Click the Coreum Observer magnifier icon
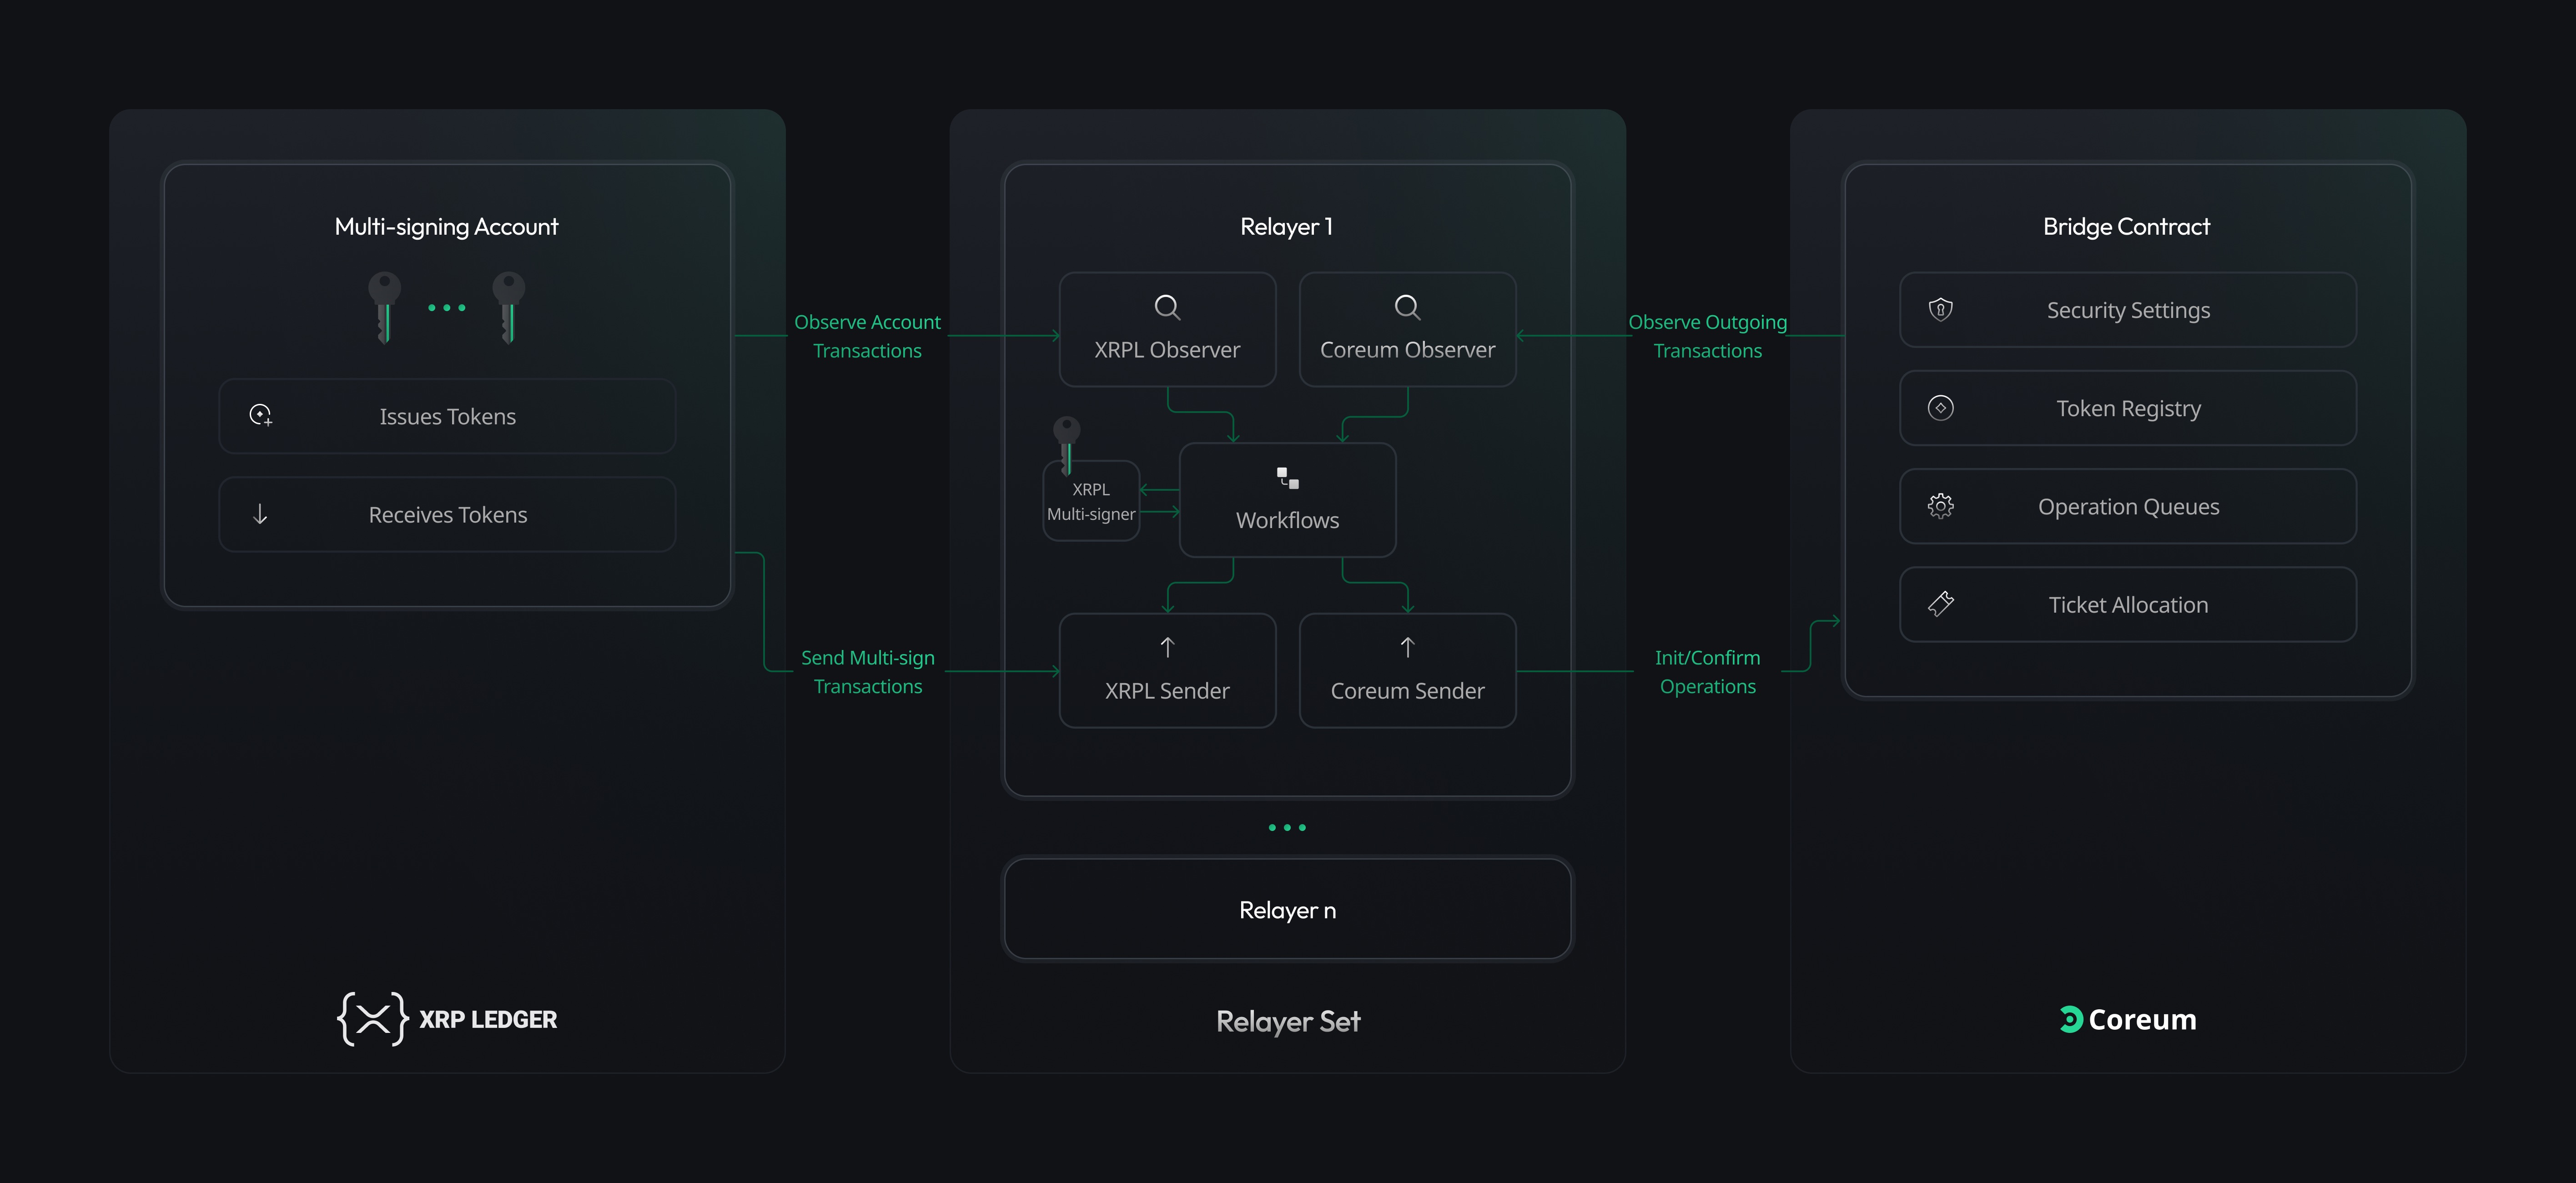 1407,307
